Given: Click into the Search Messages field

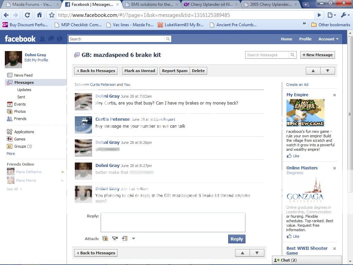Looking at the screenshot, I should (267, 55).
